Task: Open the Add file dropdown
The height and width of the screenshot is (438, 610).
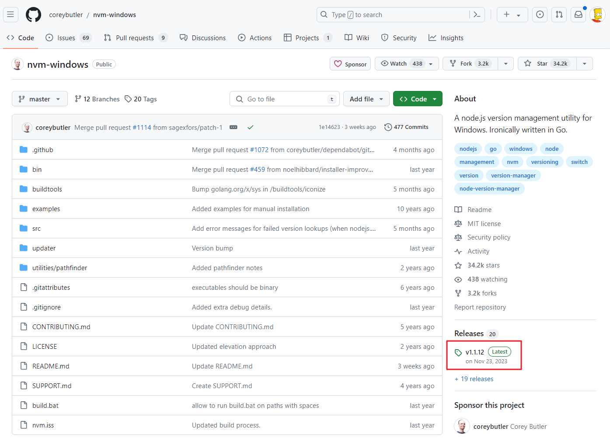Action: 366,99
